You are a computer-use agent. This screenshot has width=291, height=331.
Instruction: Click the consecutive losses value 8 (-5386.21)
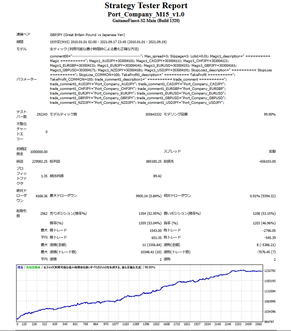pyautogui.click(x=266, y=245)
